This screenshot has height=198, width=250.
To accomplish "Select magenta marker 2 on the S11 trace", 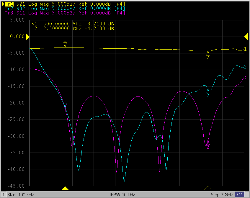I will (208, 143).
